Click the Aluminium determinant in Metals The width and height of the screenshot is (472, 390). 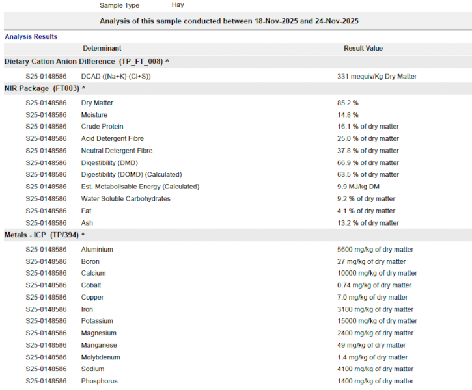97,250
